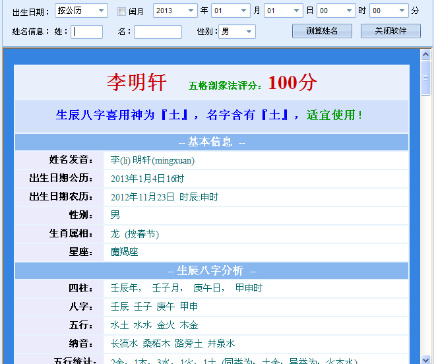This screenshot has width=434, height=364.
Task: Click the 五格剖象法评分 label
Action: pyautogui.click(x=225, y=86)
